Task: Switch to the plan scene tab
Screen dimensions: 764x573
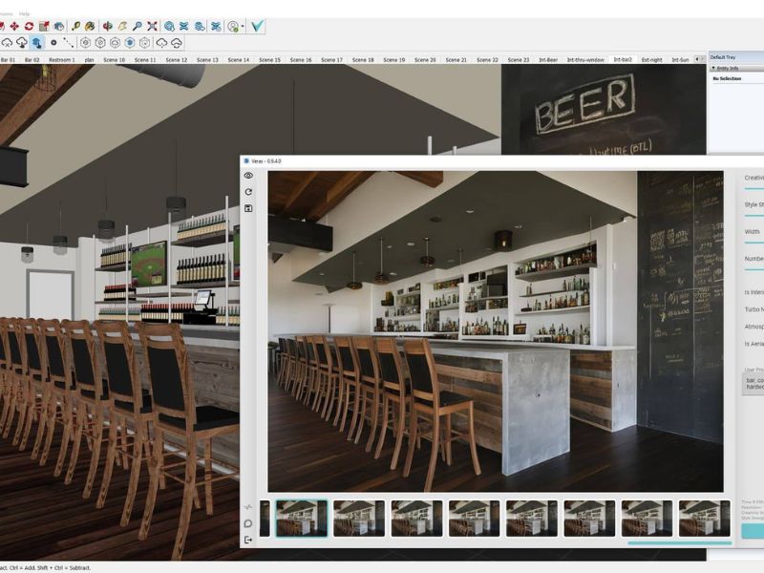Action: [89, 60]
